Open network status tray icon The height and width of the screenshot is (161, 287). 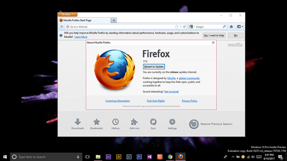tap(248, 157)
